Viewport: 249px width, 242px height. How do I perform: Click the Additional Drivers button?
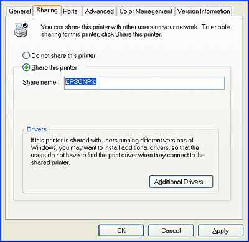pyautogui.click(x=181, y=182)
